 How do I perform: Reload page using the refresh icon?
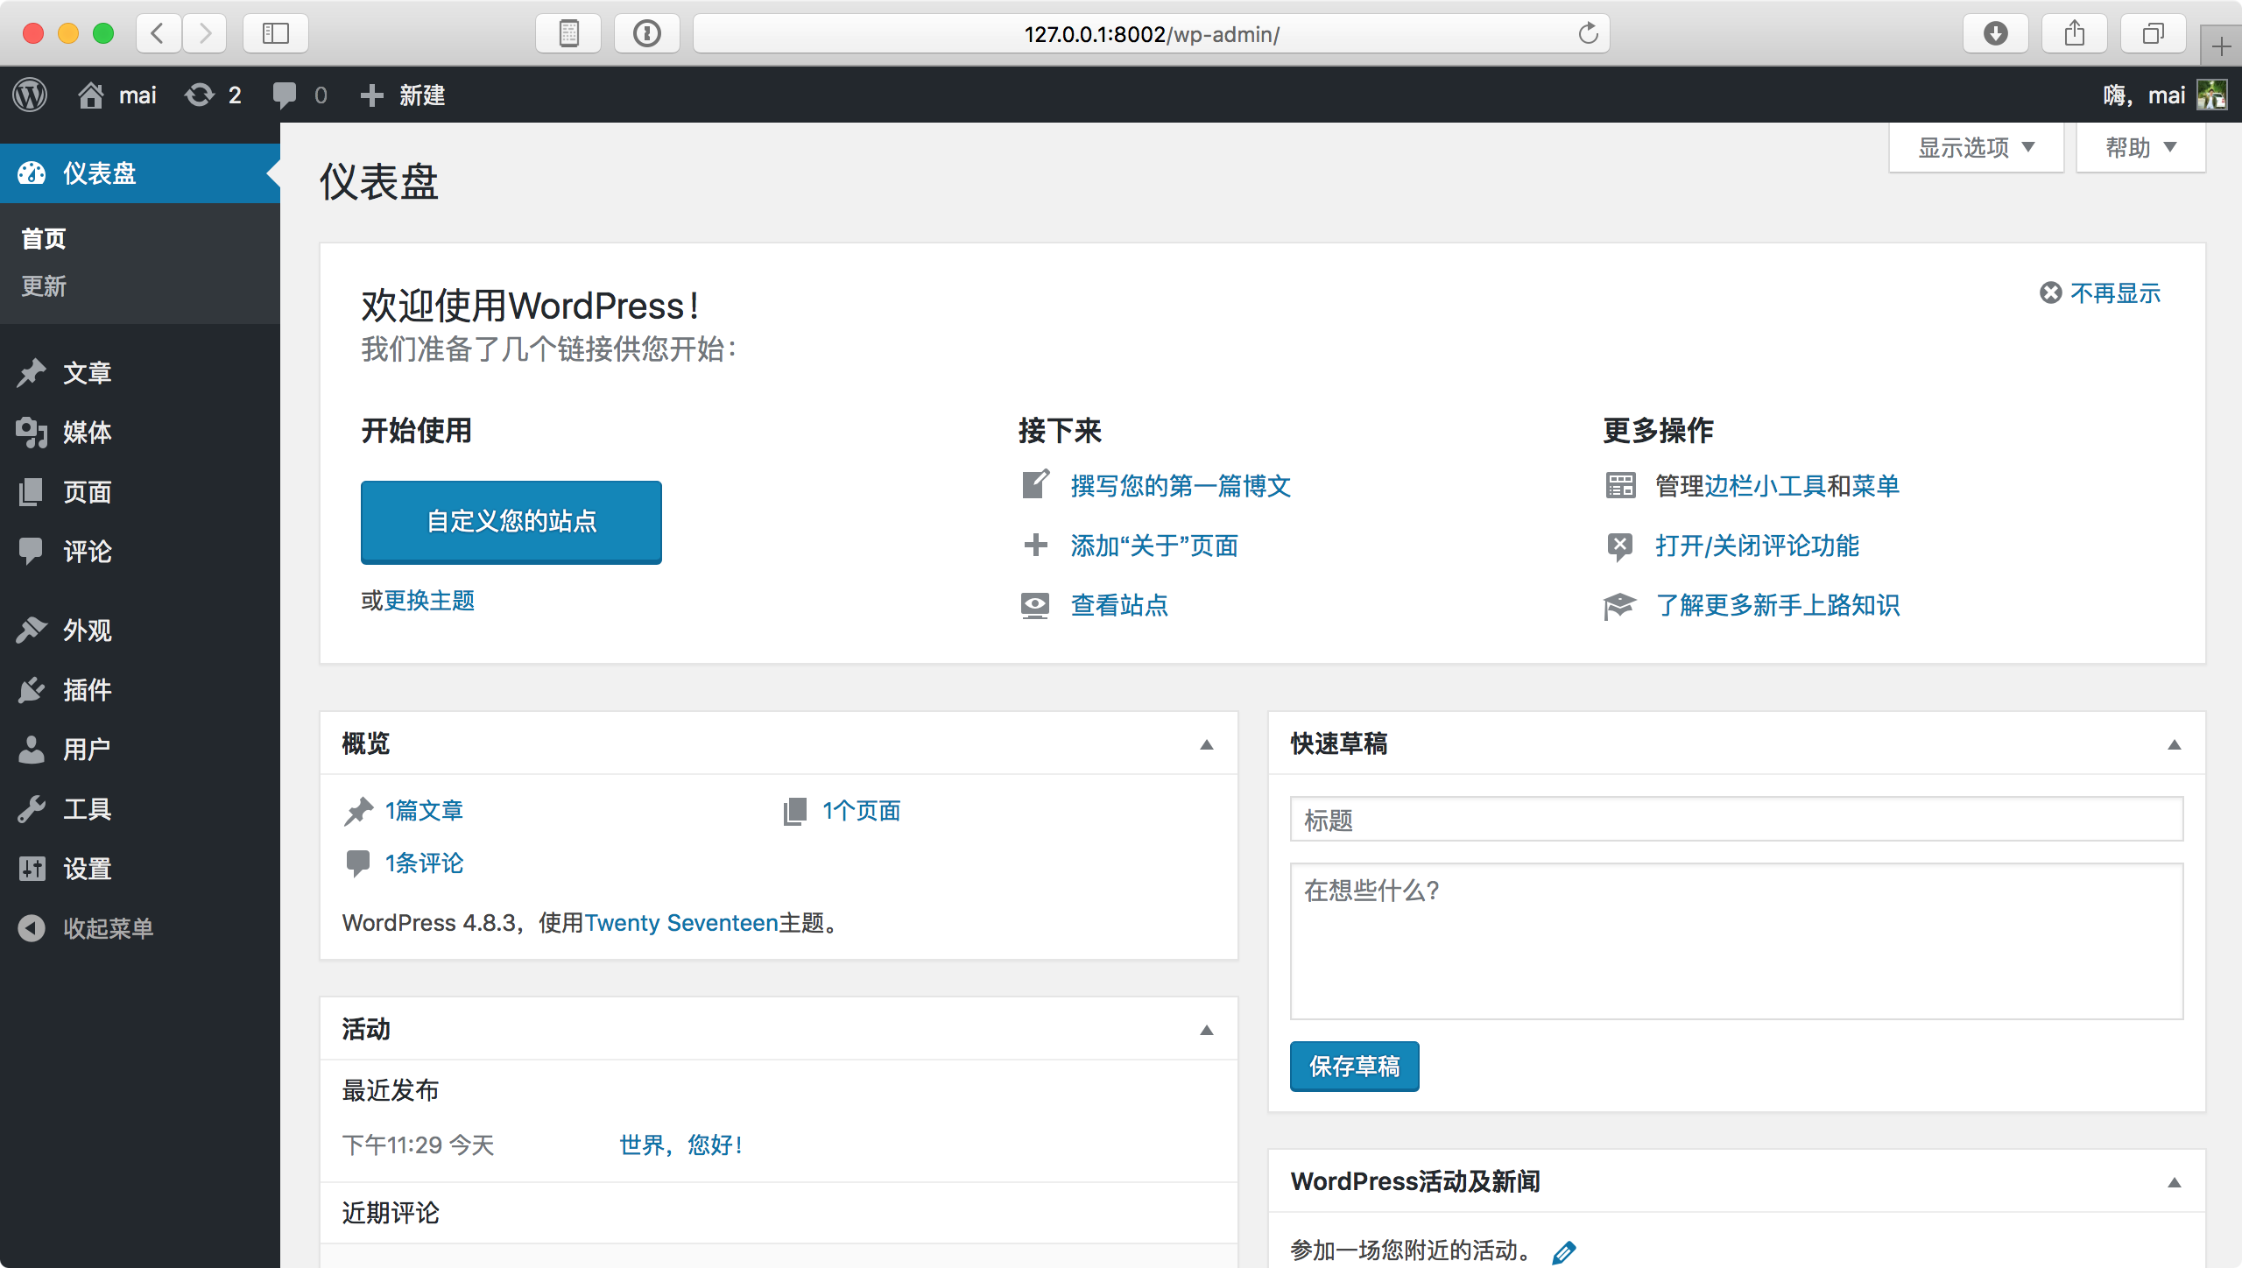pos(1588,33)
